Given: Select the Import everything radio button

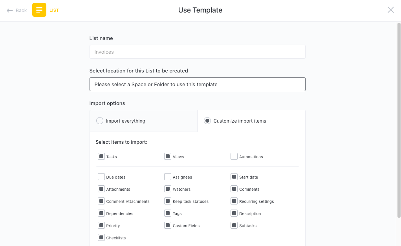Looking at the screenshot, I should point(100,121).
